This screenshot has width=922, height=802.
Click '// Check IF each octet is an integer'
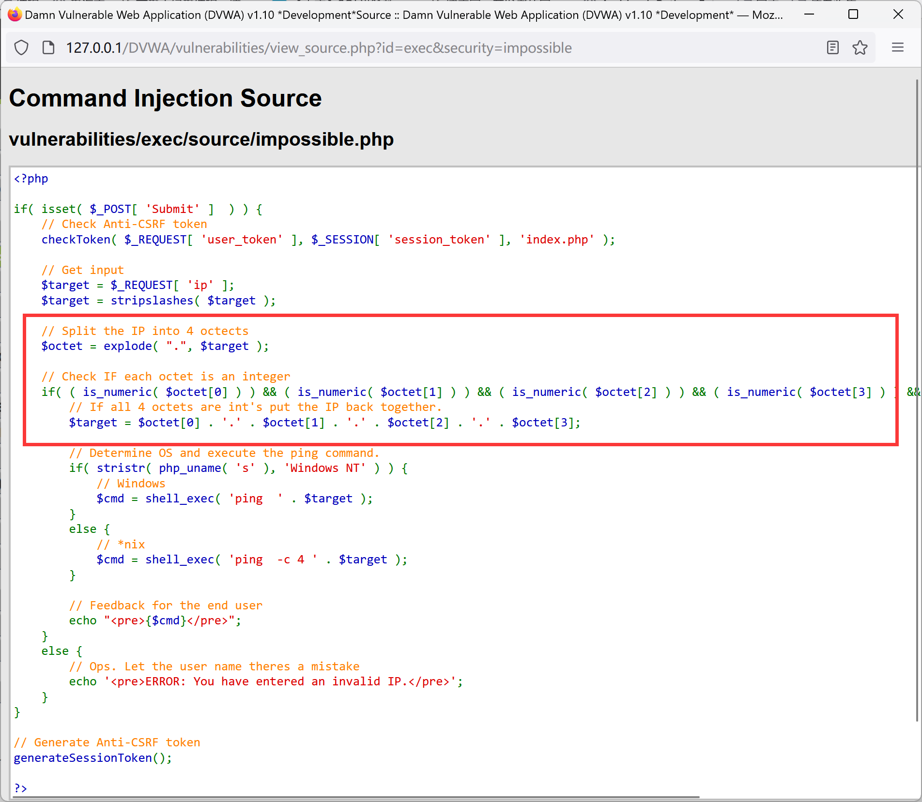166,377
